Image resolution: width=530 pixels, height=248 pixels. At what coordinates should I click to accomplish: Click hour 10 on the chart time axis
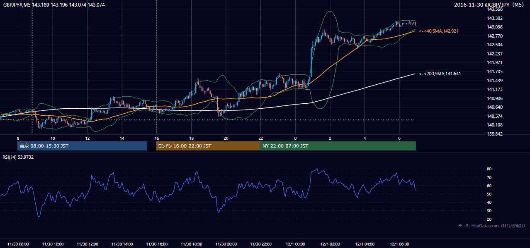tap(53, 138)
